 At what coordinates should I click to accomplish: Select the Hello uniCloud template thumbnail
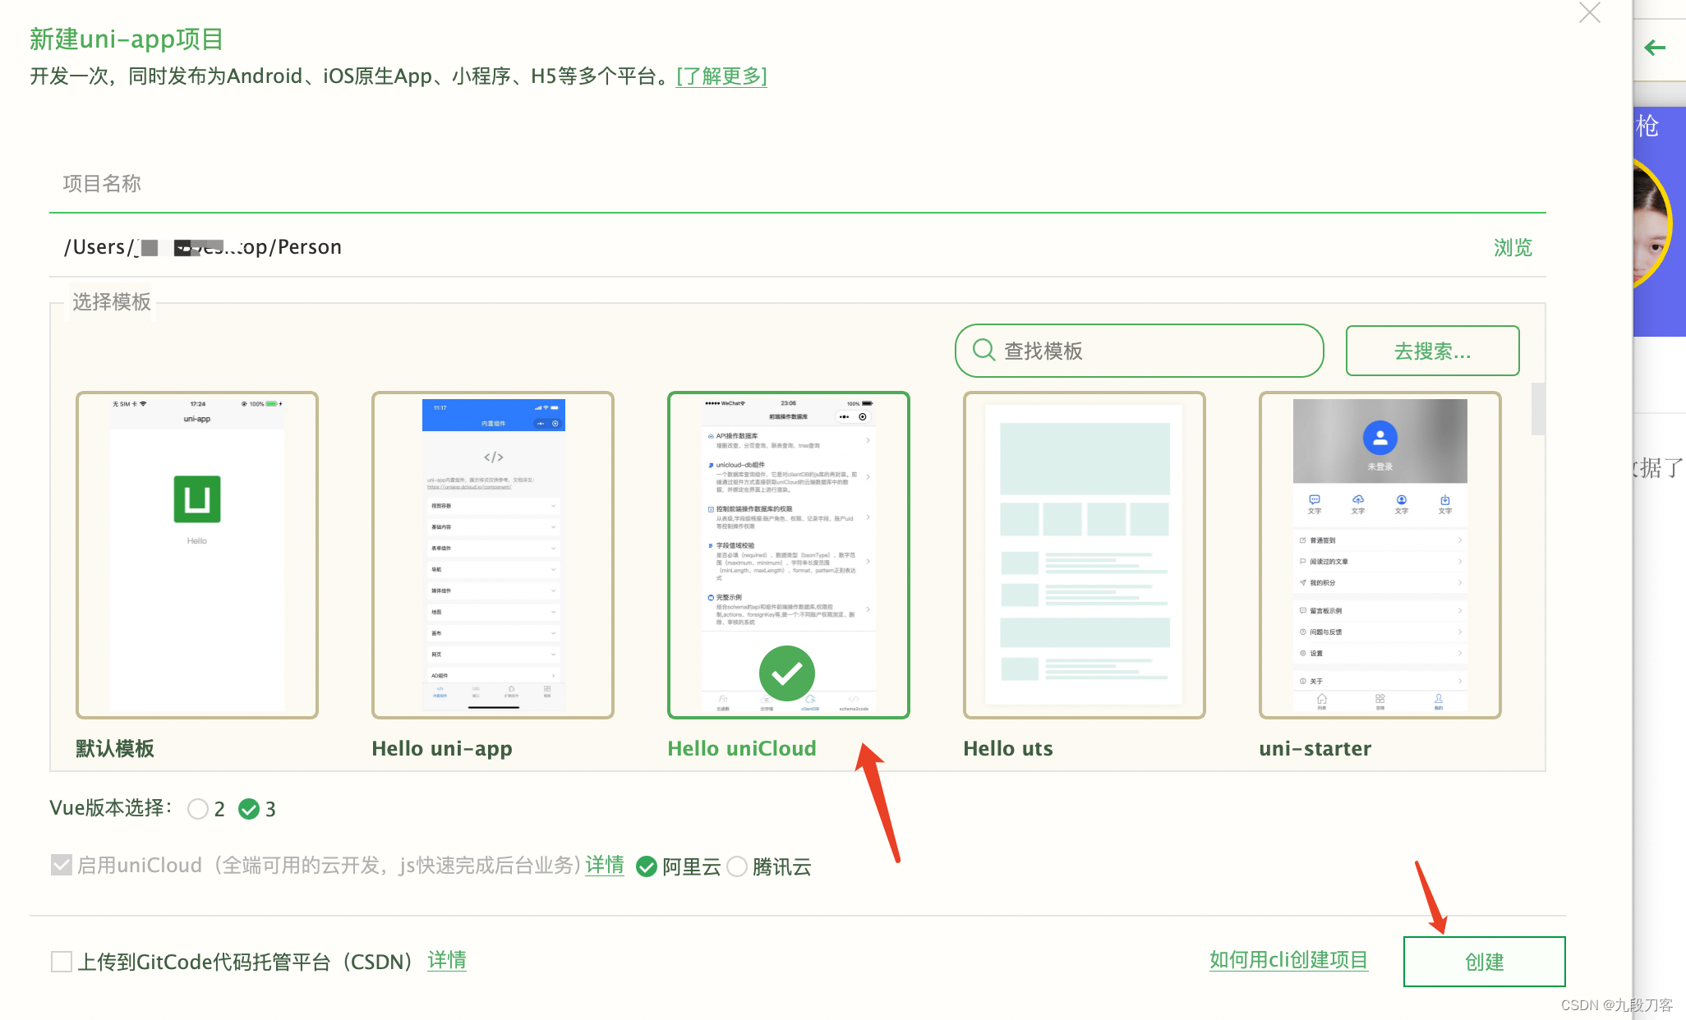(x=789, y=555)
